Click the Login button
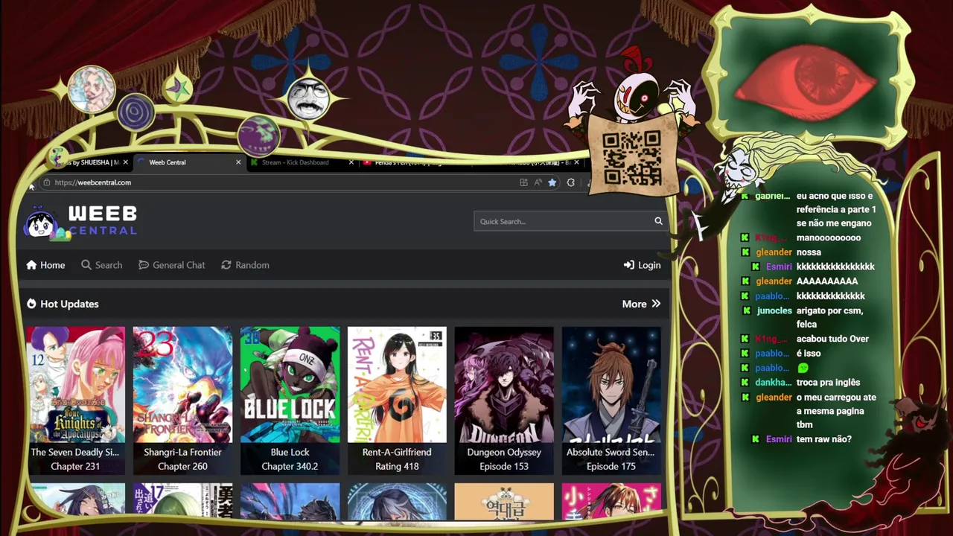953x536 pixels. (642, 265)
